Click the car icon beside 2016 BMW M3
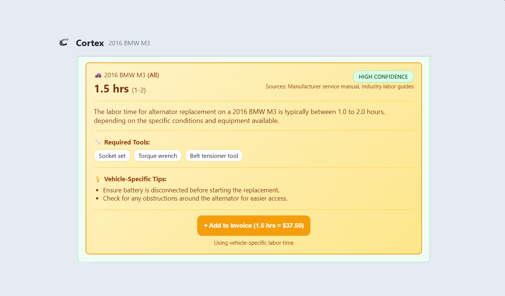Screen dimensions: 505x296 click(98, 75)
